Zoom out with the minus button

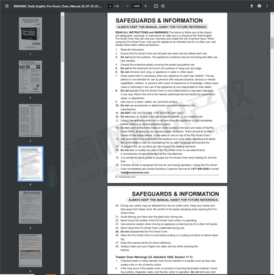pos(128,6)
